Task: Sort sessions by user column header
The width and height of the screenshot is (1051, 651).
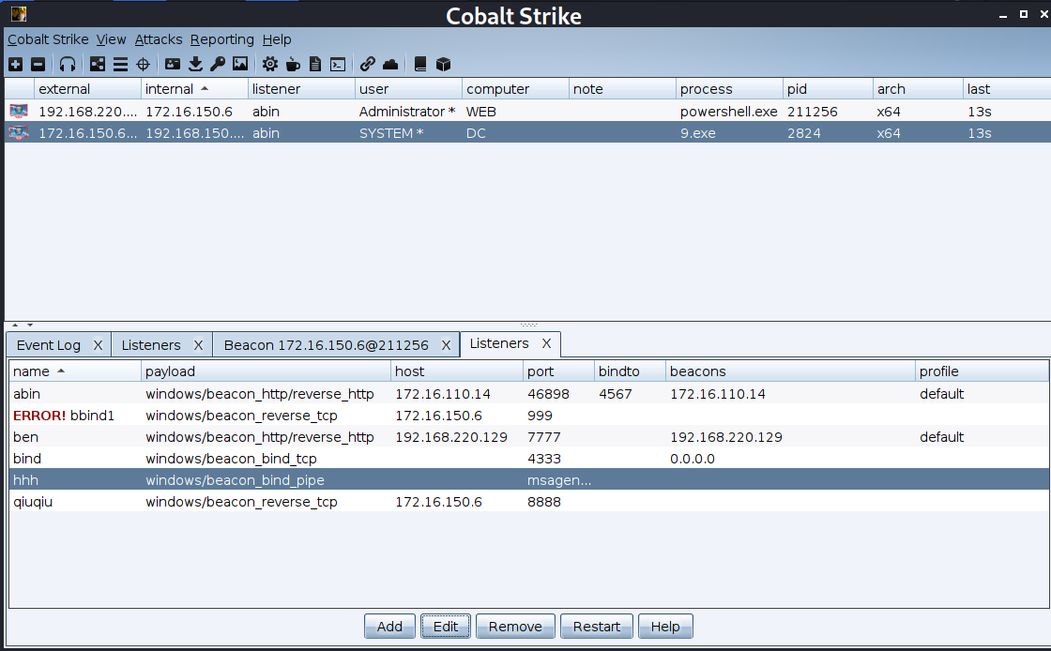Action: coord(408,89)
